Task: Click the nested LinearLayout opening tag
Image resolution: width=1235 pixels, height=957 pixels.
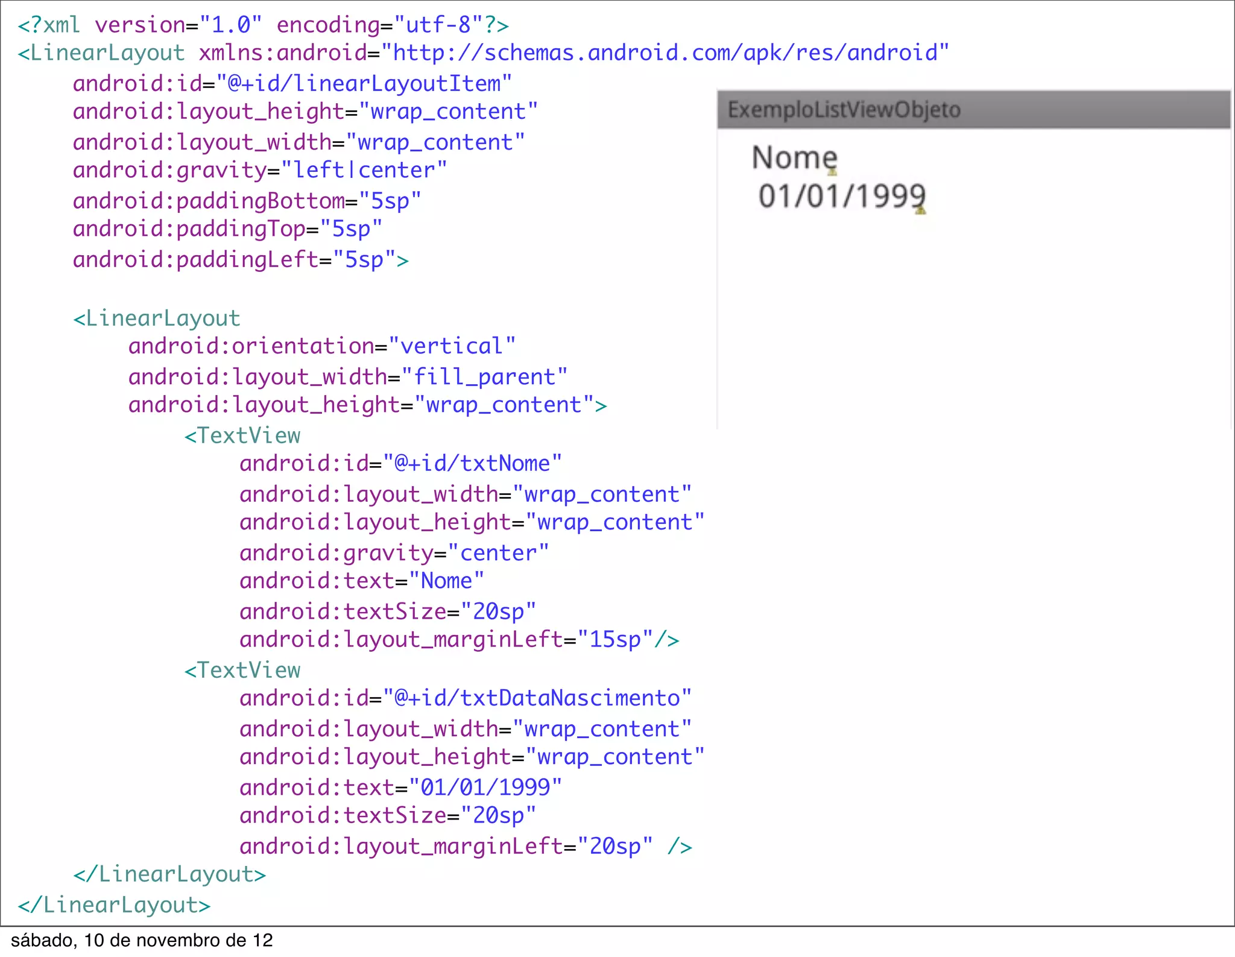Action: [157, 318]
